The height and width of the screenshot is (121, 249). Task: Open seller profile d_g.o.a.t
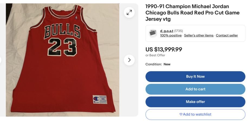tap(166, 31)
